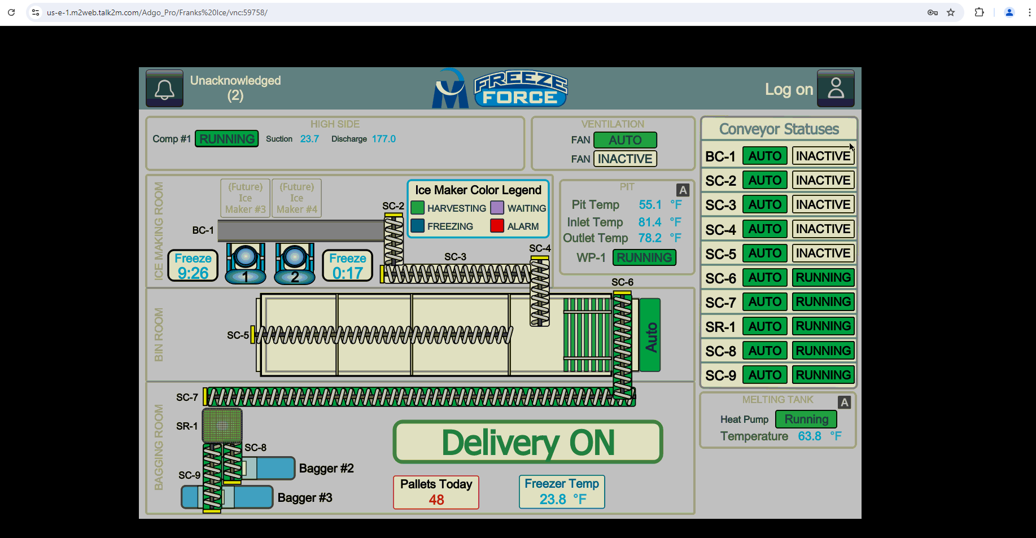Toggle the SC-6 AUTO mode button
The image size is (1036, 538).
tap(764, 278)
